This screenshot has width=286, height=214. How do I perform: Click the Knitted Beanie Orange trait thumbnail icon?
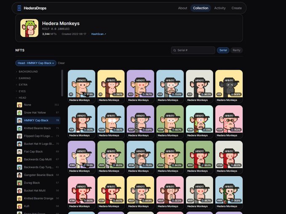pyautogui.click(x=19, y=198)
